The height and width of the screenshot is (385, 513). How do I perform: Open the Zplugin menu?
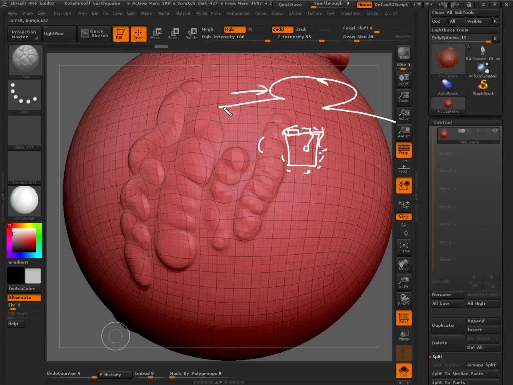[x=372, y=13]
